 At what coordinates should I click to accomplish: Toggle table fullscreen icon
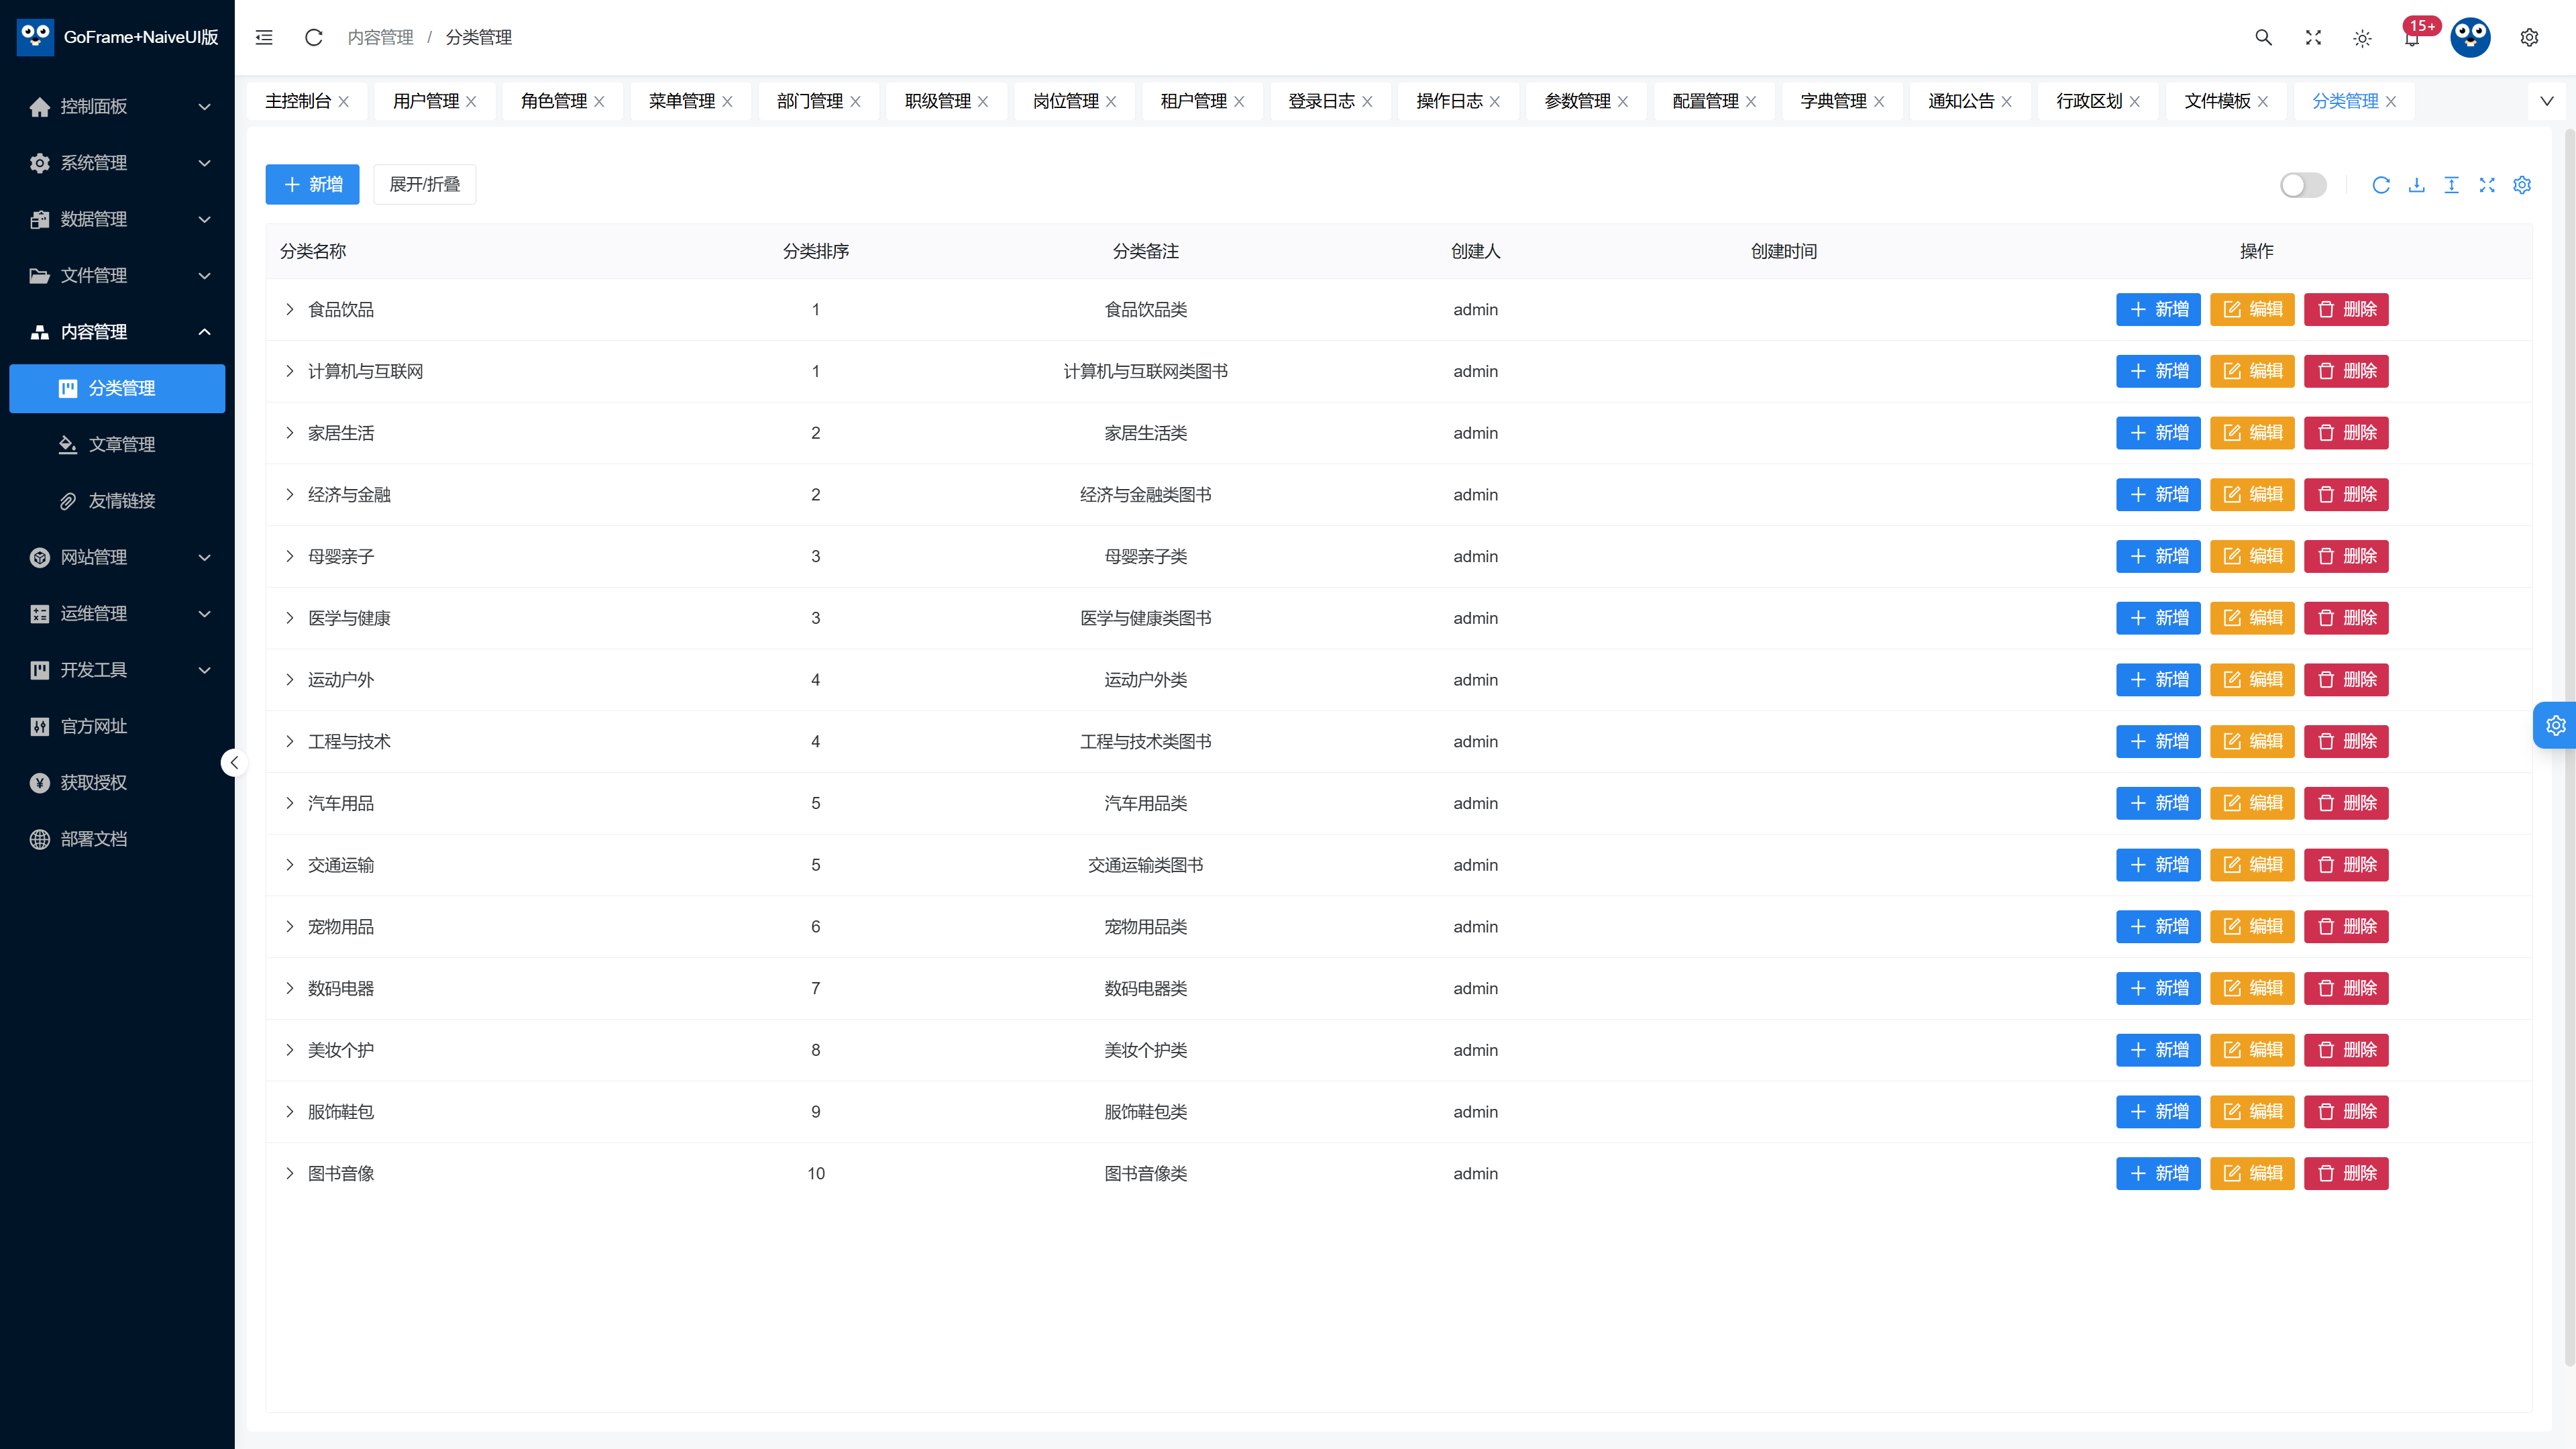pyautogui.click(x=2487, y=184)
